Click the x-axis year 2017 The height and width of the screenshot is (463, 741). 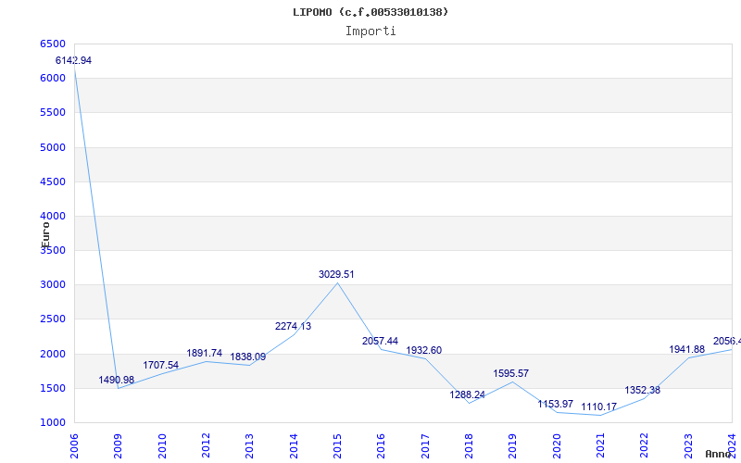(425, 445)
